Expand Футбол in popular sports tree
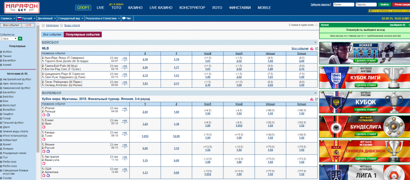 click(1, 52)
